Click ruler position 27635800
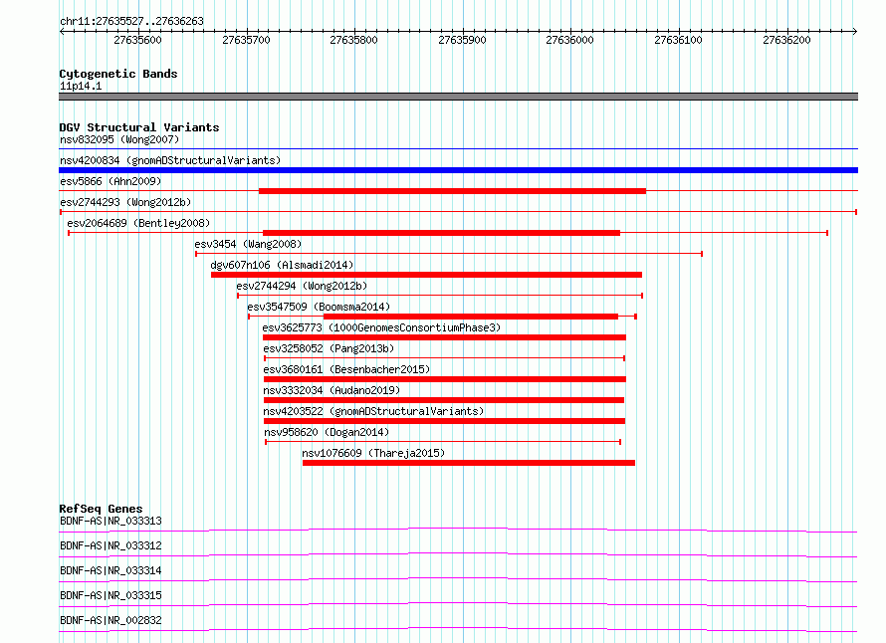 tap(353, 40)
